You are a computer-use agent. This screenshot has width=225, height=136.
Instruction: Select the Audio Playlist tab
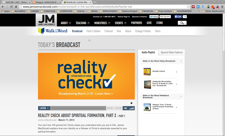click(x=148, y=52)
